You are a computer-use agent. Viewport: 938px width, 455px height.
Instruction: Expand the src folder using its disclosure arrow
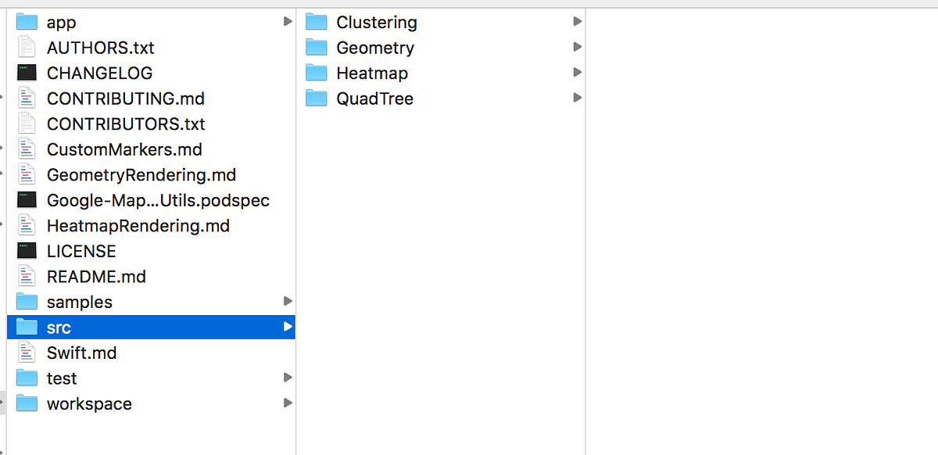tap(288, 327)
